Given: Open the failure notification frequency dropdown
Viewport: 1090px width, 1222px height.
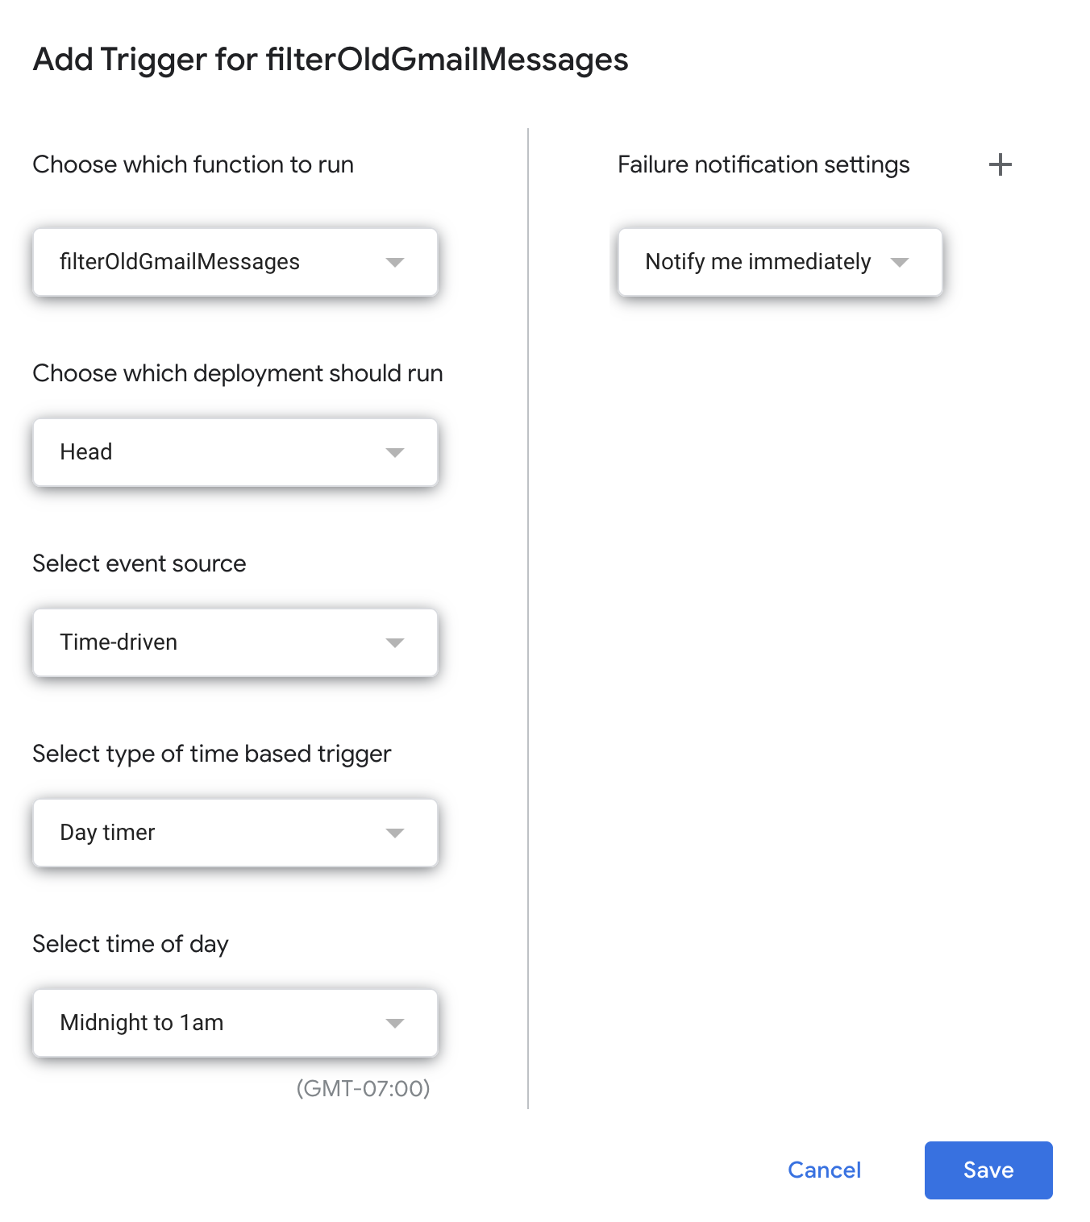Looking at the screenshot, I should (779, 262).
